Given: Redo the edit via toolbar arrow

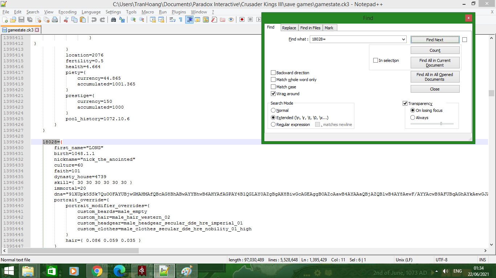Looking at the screenshot, I should 102,20.
